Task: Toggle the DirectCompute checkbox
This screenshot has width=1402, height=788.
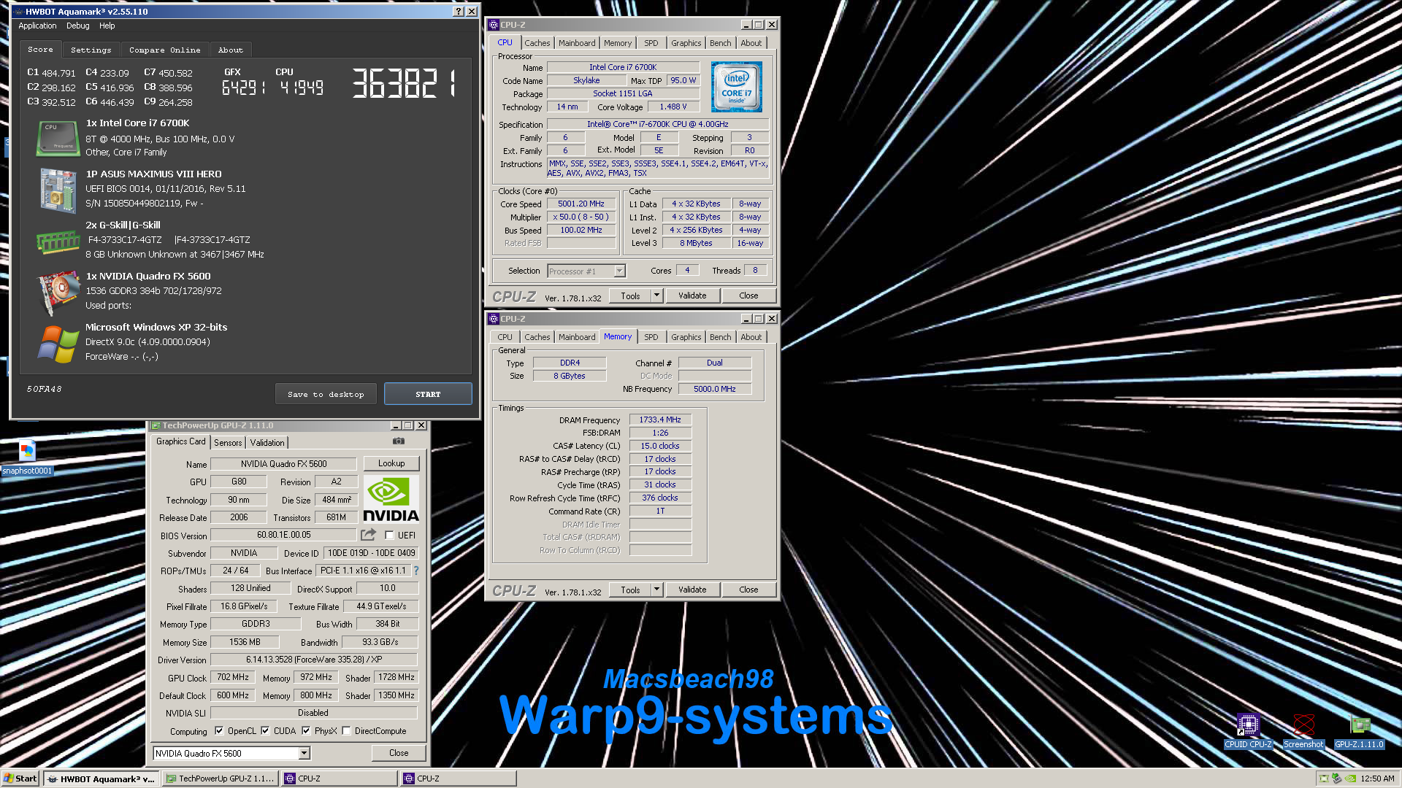Action: point(346,730)
